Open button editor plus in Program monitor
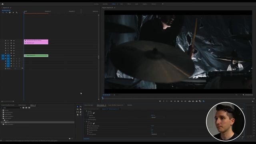Screen dimensions: 256x144 coord(252,101)
